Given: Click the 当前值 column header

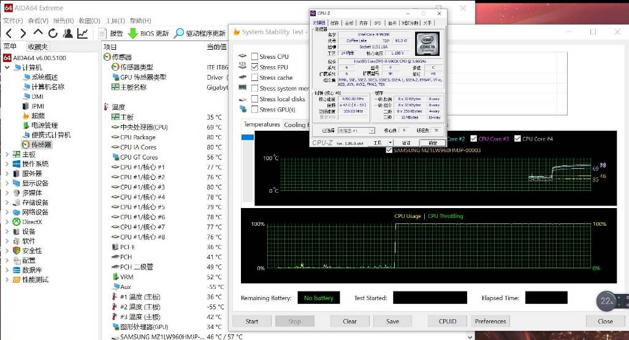Looking at the screenshot, I should pos(216,47).
